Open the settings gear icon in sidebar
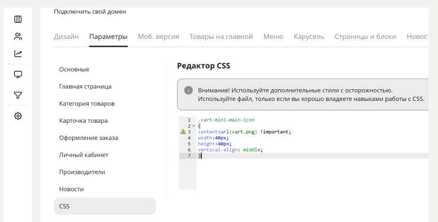 (x=18, y=116)
